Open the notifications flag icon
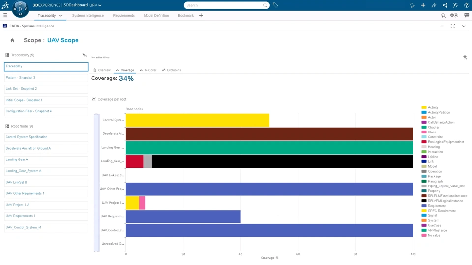Viewport: 472px width, 265px height. pos(412,5)
